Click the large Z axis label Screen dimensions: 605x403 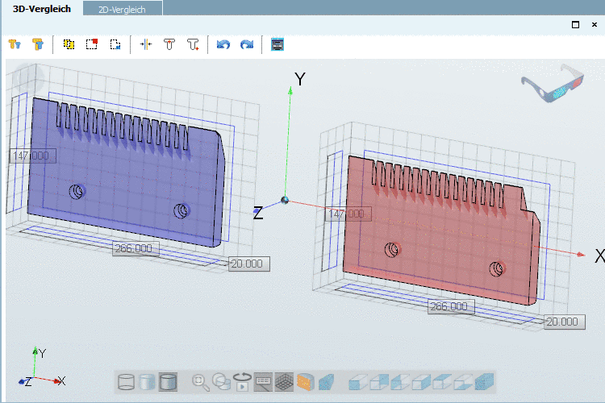258,213
